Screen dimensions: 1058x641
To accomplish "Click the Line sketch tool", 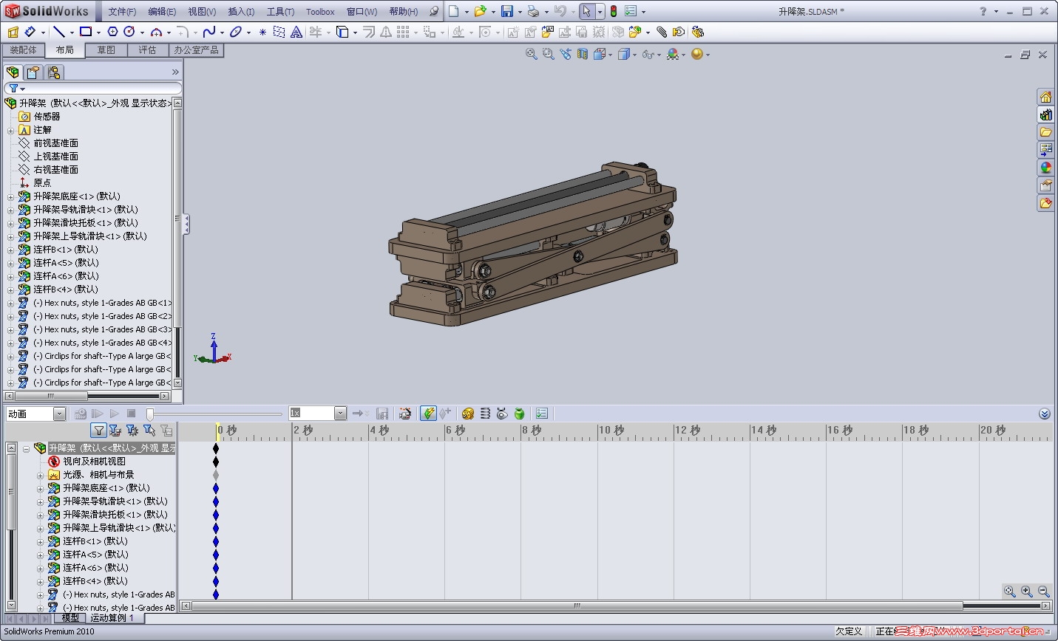I will [x=59, y=32].
